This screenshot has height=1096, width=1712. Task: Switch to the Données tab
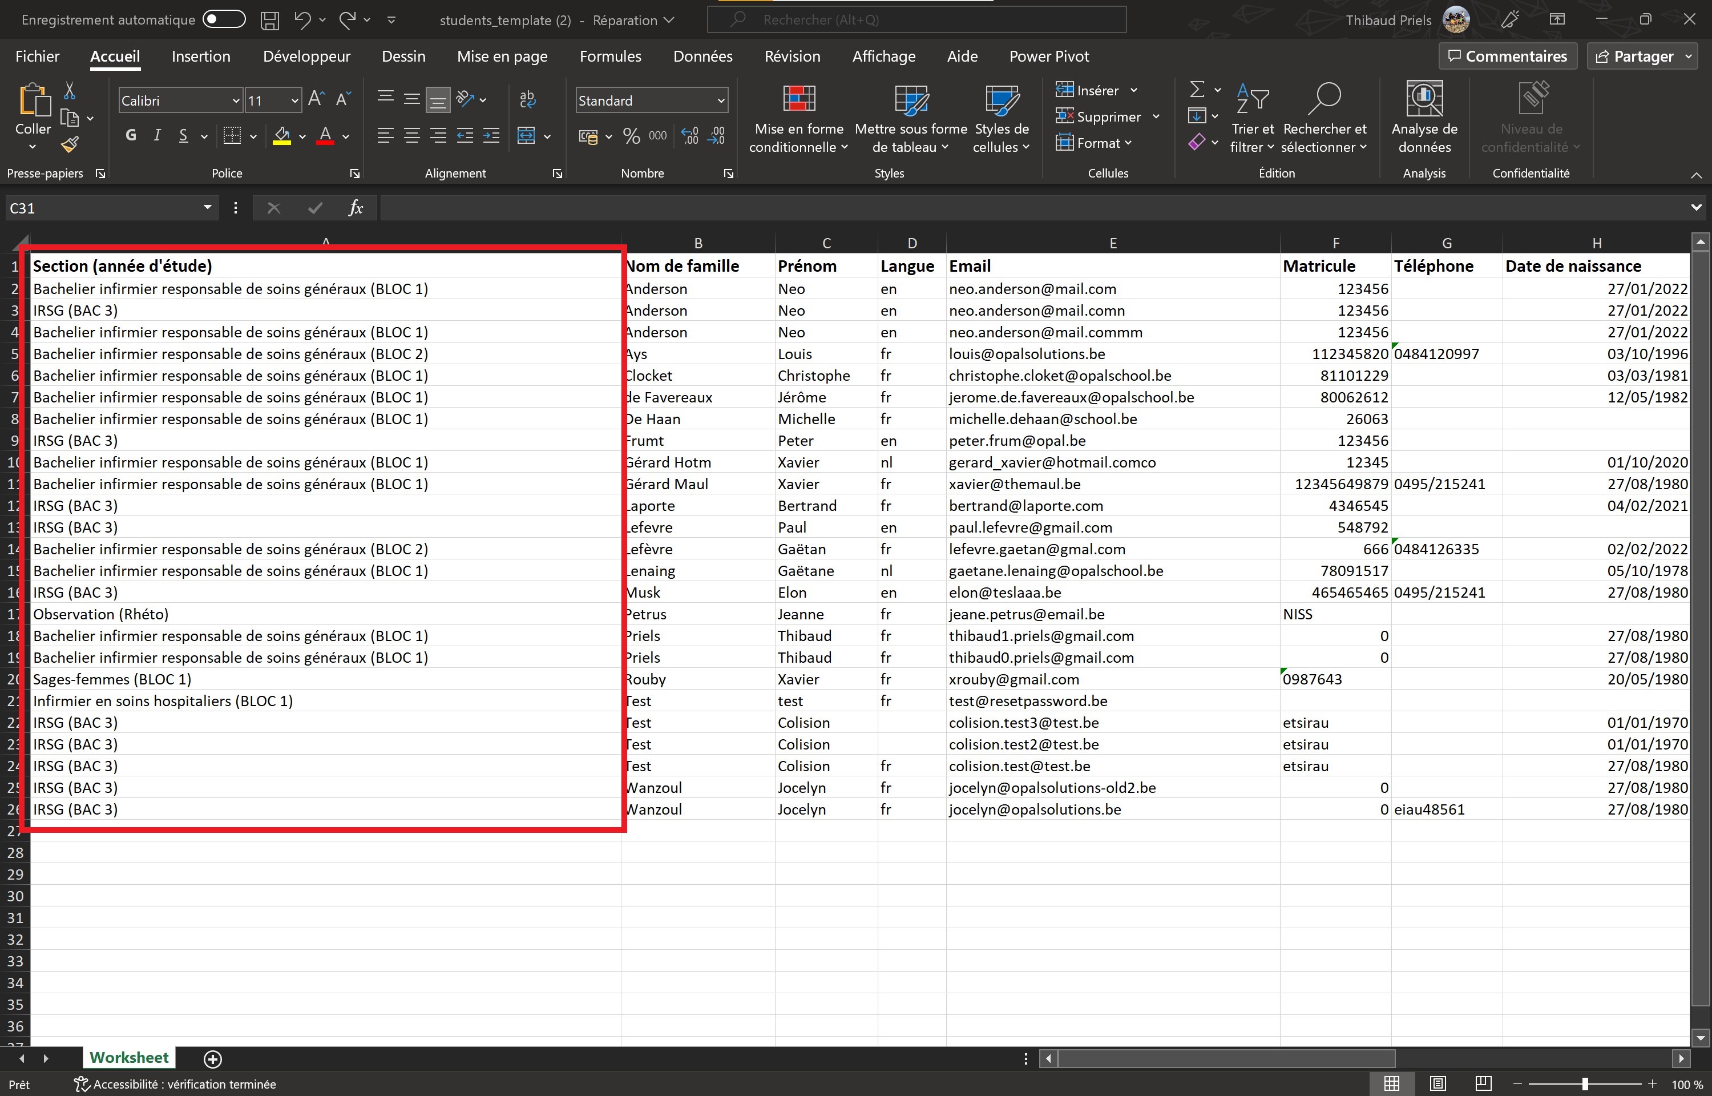pyautogui.click(x=702, y=56)
